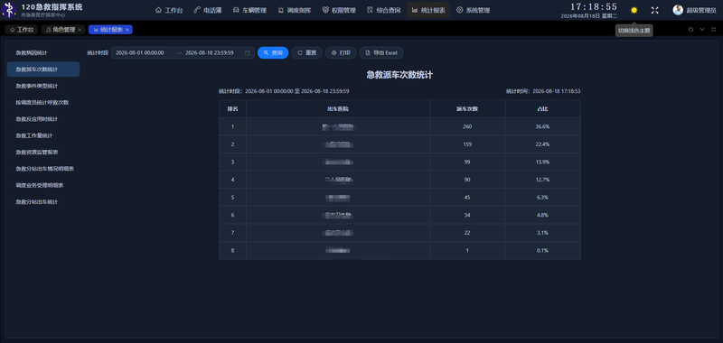723x343 pixels.
Task: Open 急救反应用时统计 in sidebar
Action: 43,119
